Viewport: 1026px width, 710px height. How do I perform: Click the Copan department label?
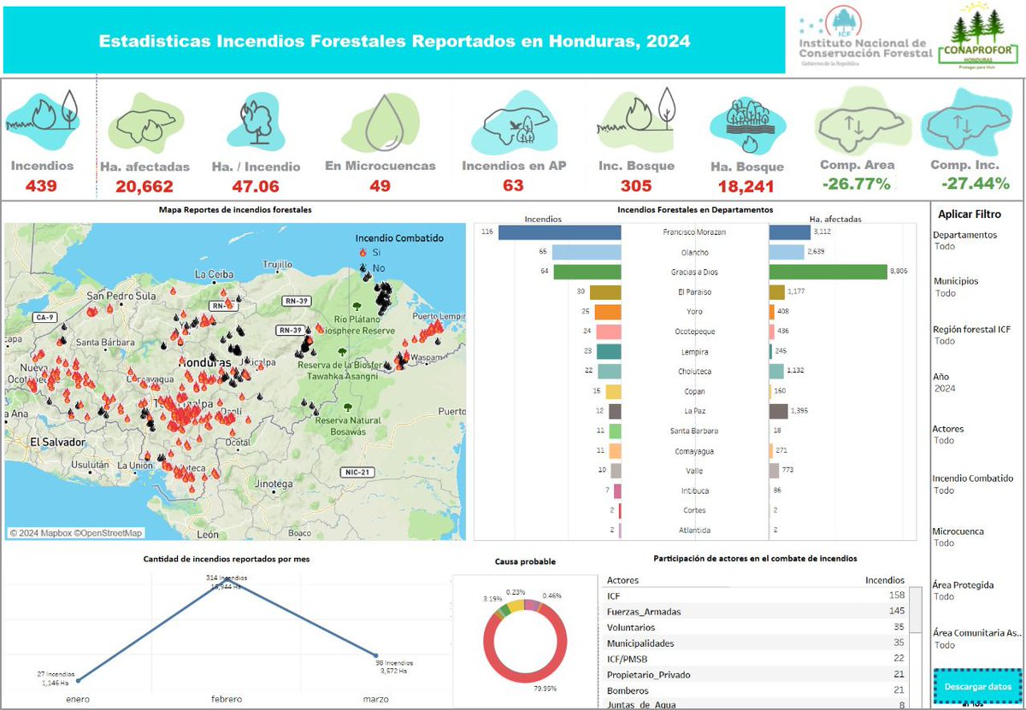click(693, 391)
